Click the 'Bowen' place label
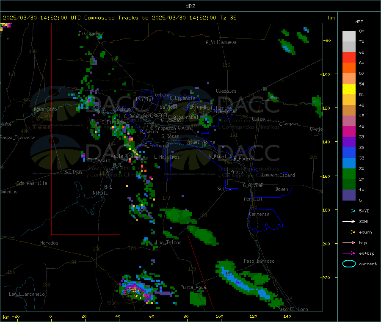381x322 pixels. (282, 189)
